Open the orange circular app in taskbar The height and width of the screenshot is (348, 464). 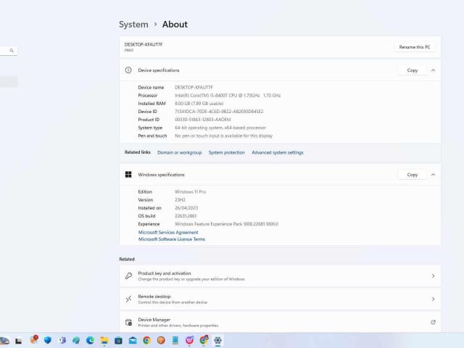[161, 341]
